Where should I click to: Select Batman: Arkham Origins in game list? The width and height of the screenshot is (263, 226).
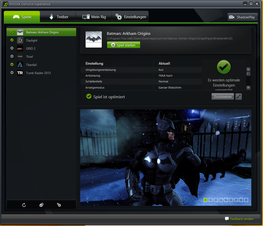click(41, 32)
